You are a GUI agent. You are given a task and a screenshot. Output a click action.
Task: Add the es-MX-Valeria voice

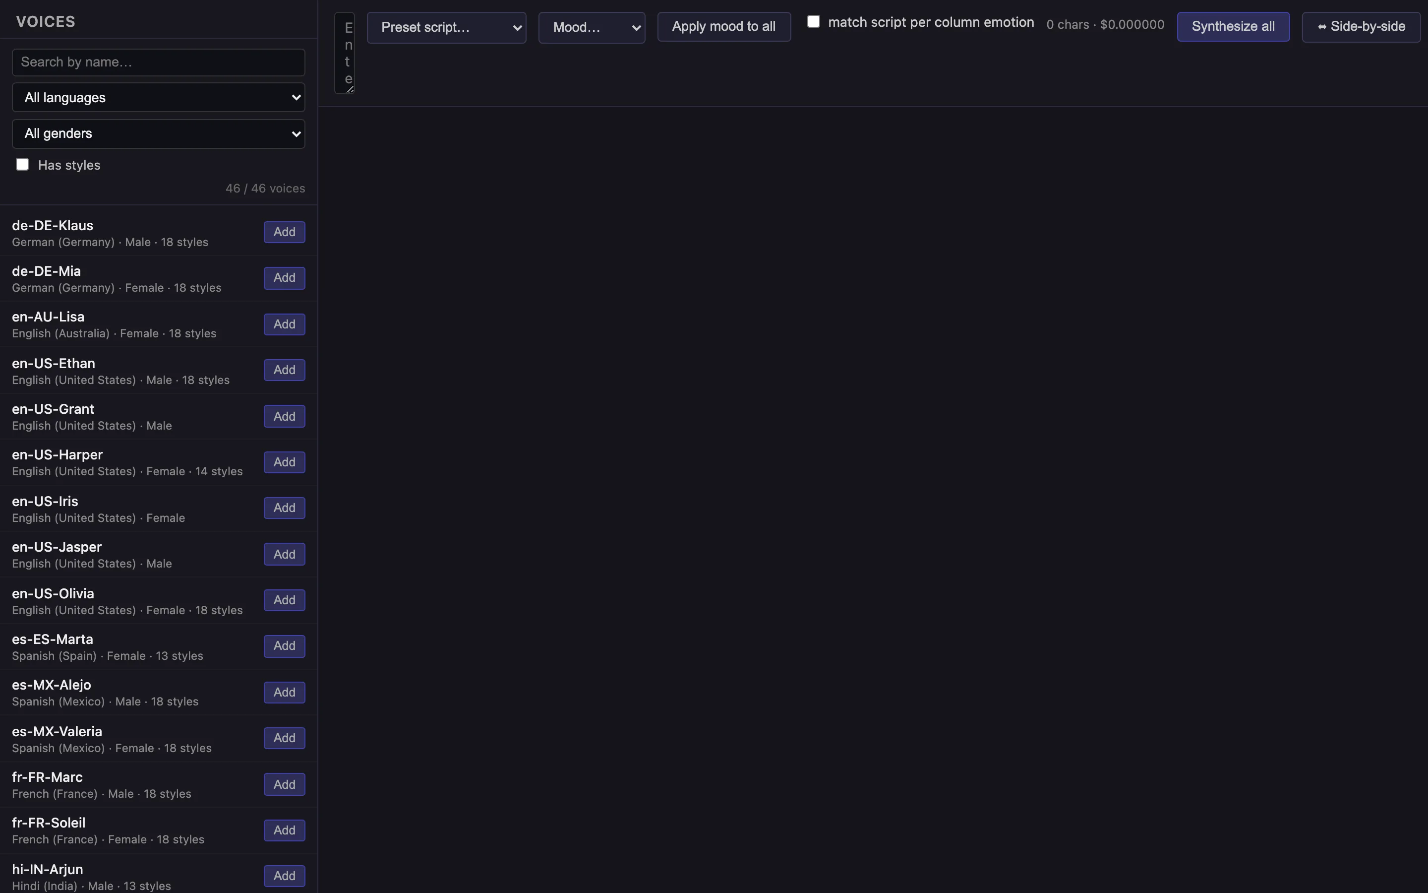coord(284,738)
